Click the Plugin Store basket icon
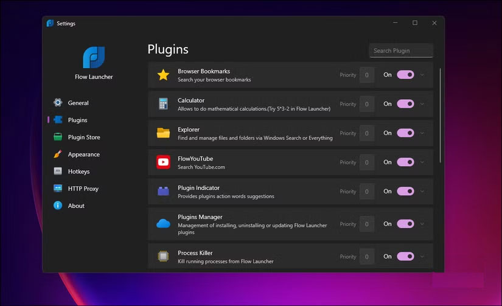502x306 pixels. 58,137
